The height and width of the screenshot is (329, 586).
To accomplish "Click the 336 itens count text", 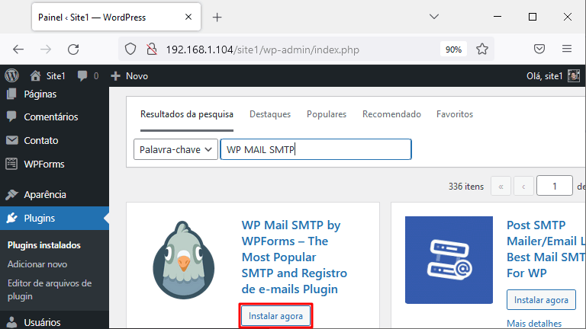I will [466, 187].
